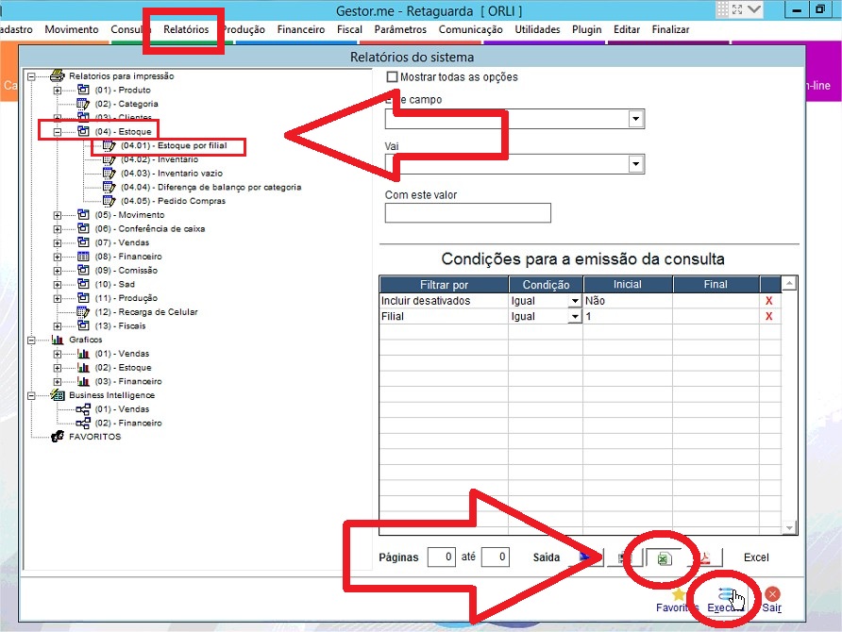Click the Executar run icon
Screen dimensions: 842x632
pos(725,595)
